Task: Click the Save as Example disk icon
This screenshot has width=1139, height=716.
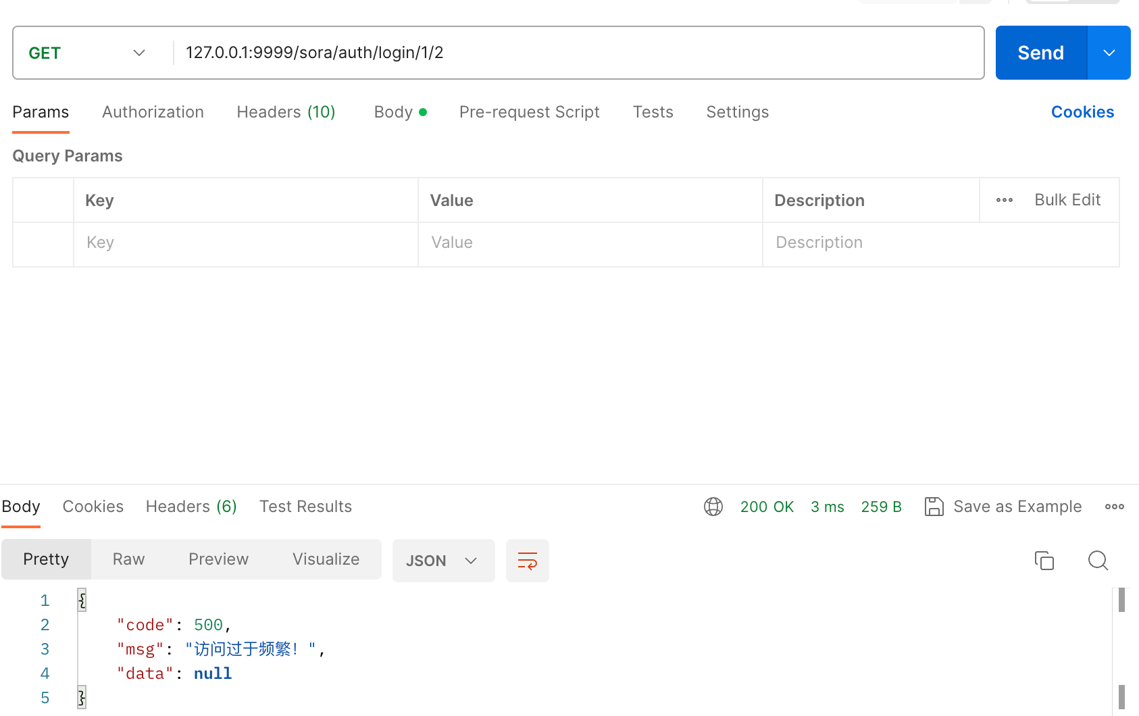Action: [x=934, y=507]
